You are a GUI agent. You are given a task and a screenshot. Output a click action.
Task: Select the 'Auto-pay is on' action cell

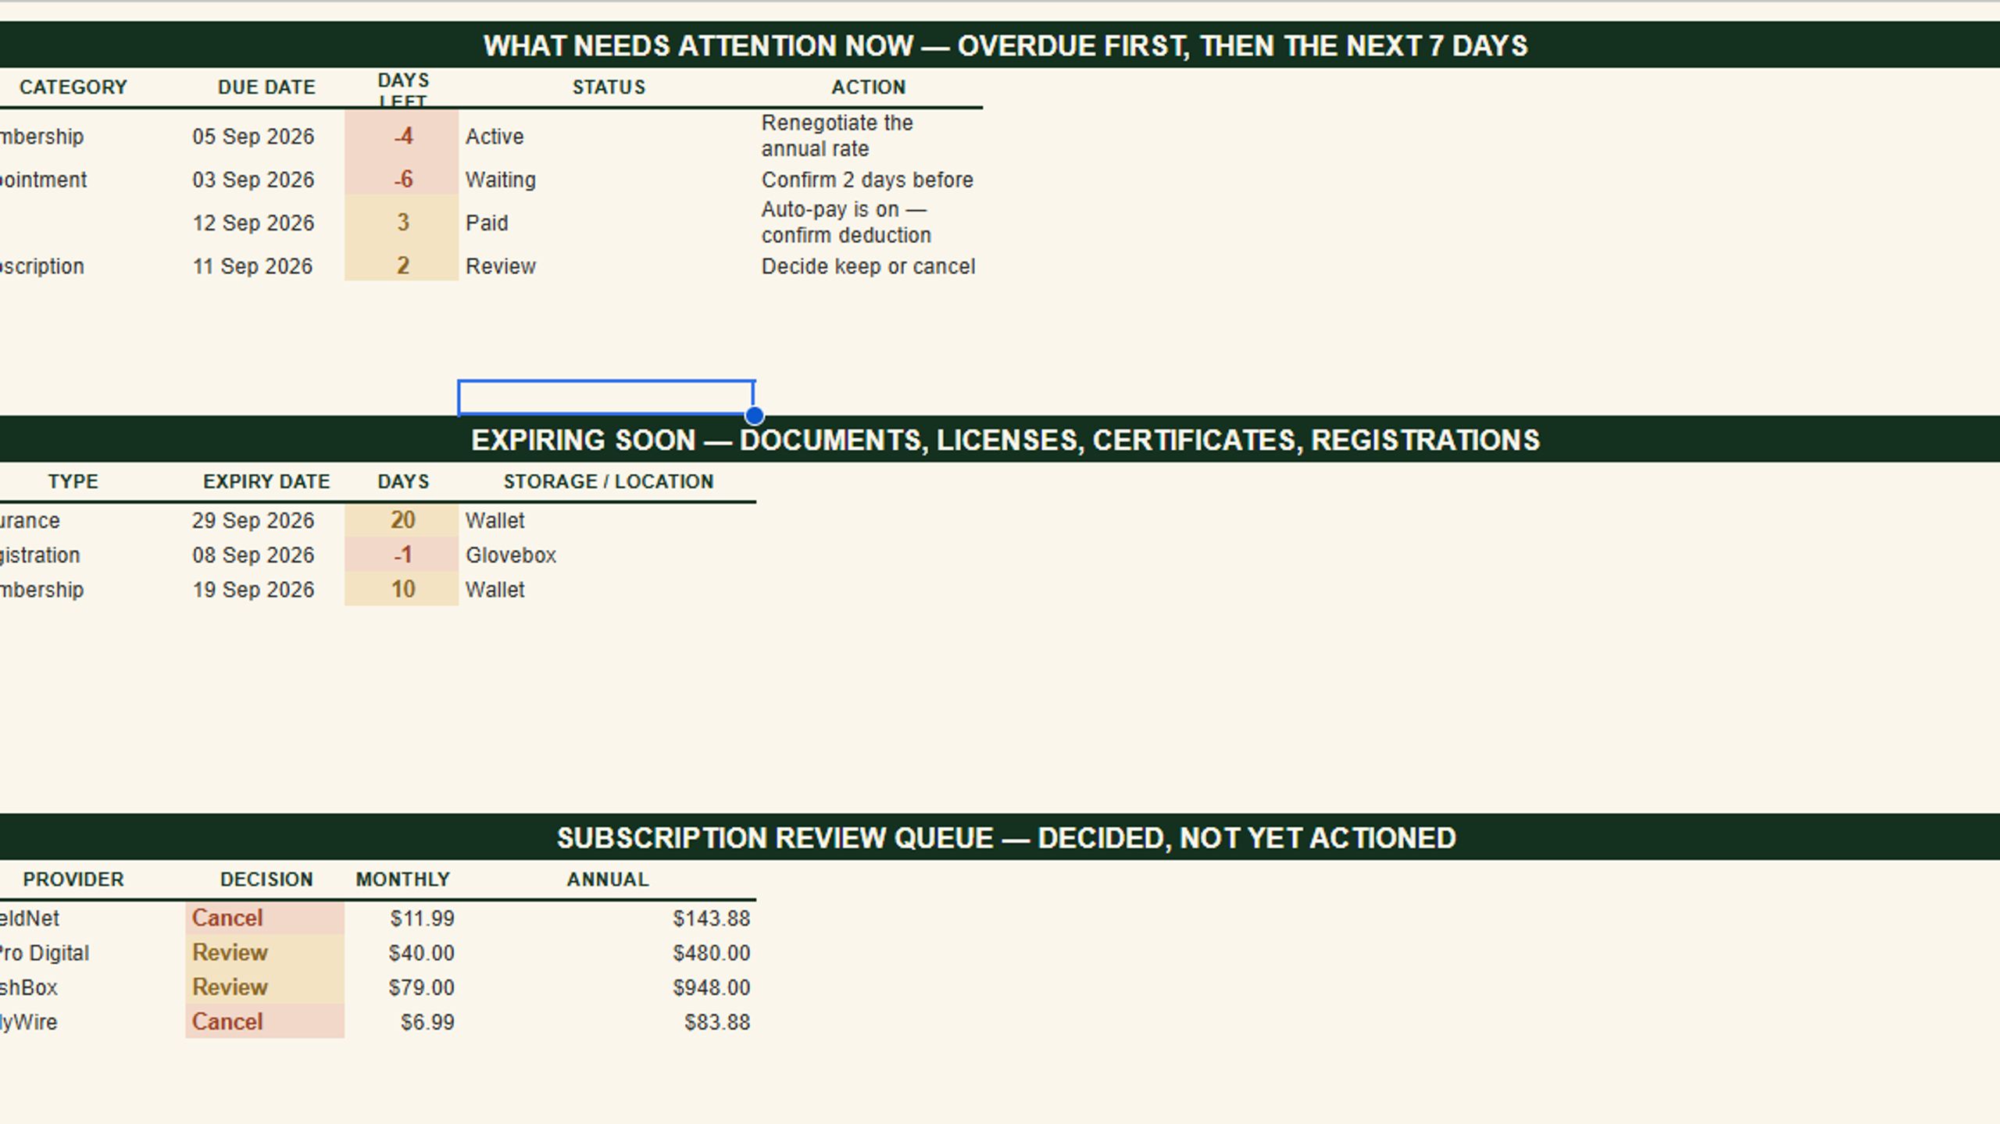coord(869,223)
